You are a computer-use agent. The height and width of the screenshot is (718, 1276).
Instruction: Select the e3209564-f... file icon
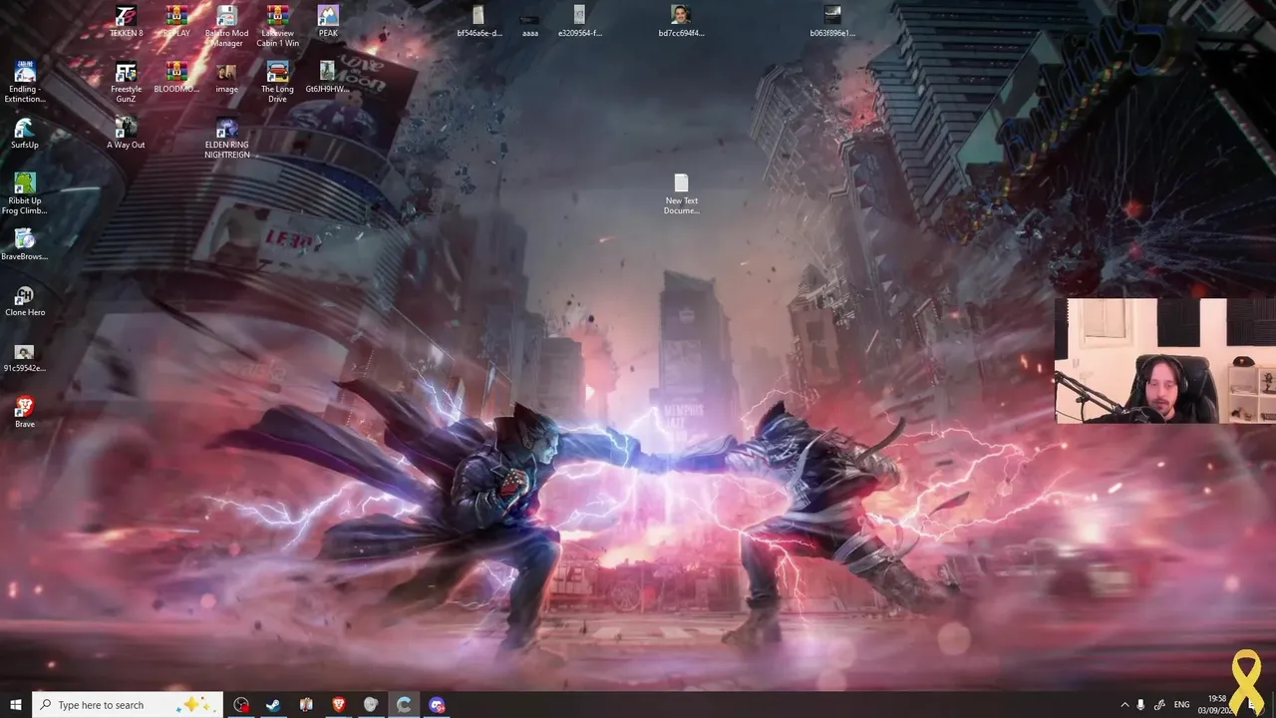(x=580, y=21)
